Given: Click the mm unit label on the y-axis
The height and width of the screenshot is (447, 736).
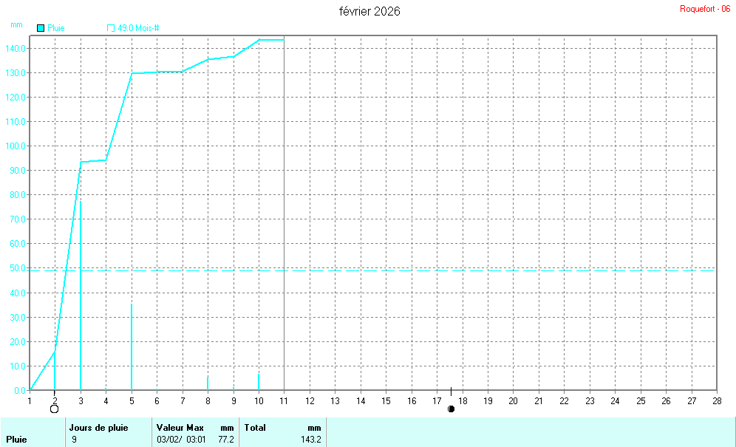Looking at the screenshot, I should [16, 24].
